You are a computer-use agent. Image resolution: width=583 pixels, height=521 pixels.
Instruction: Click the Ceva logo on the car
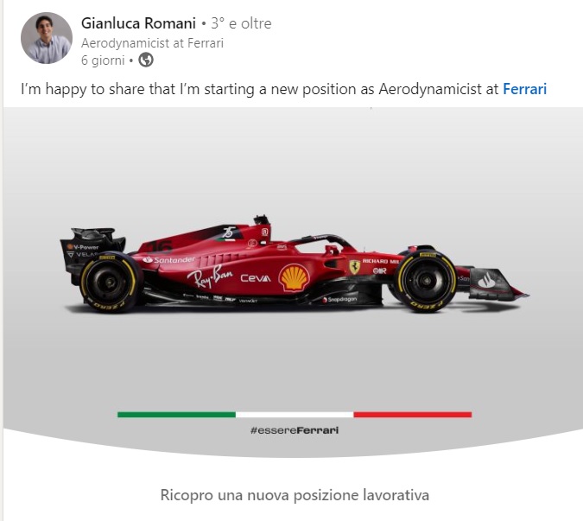pos(255,278)
